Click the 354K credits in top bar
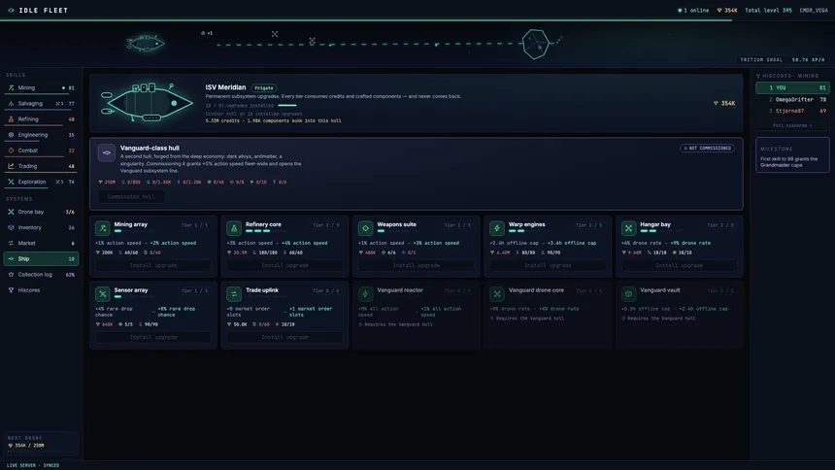835x470 pixels. 727,10
